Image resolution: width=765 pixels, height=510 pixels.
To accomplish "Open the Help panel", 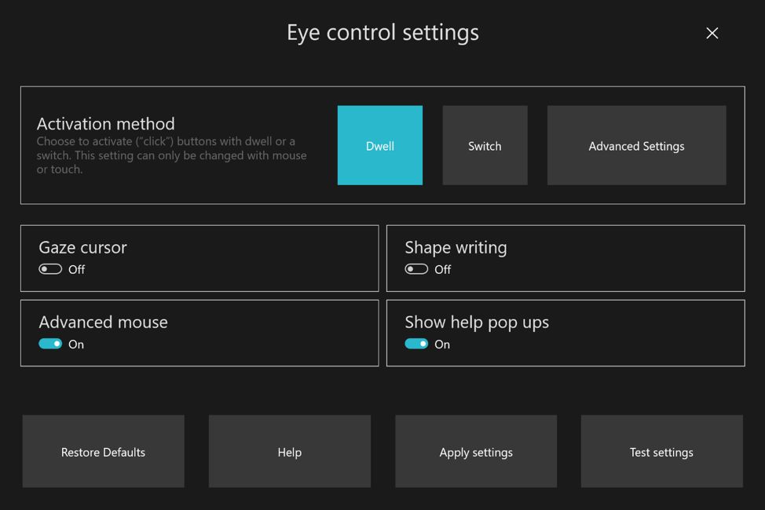I will click(x=289, y=451).
